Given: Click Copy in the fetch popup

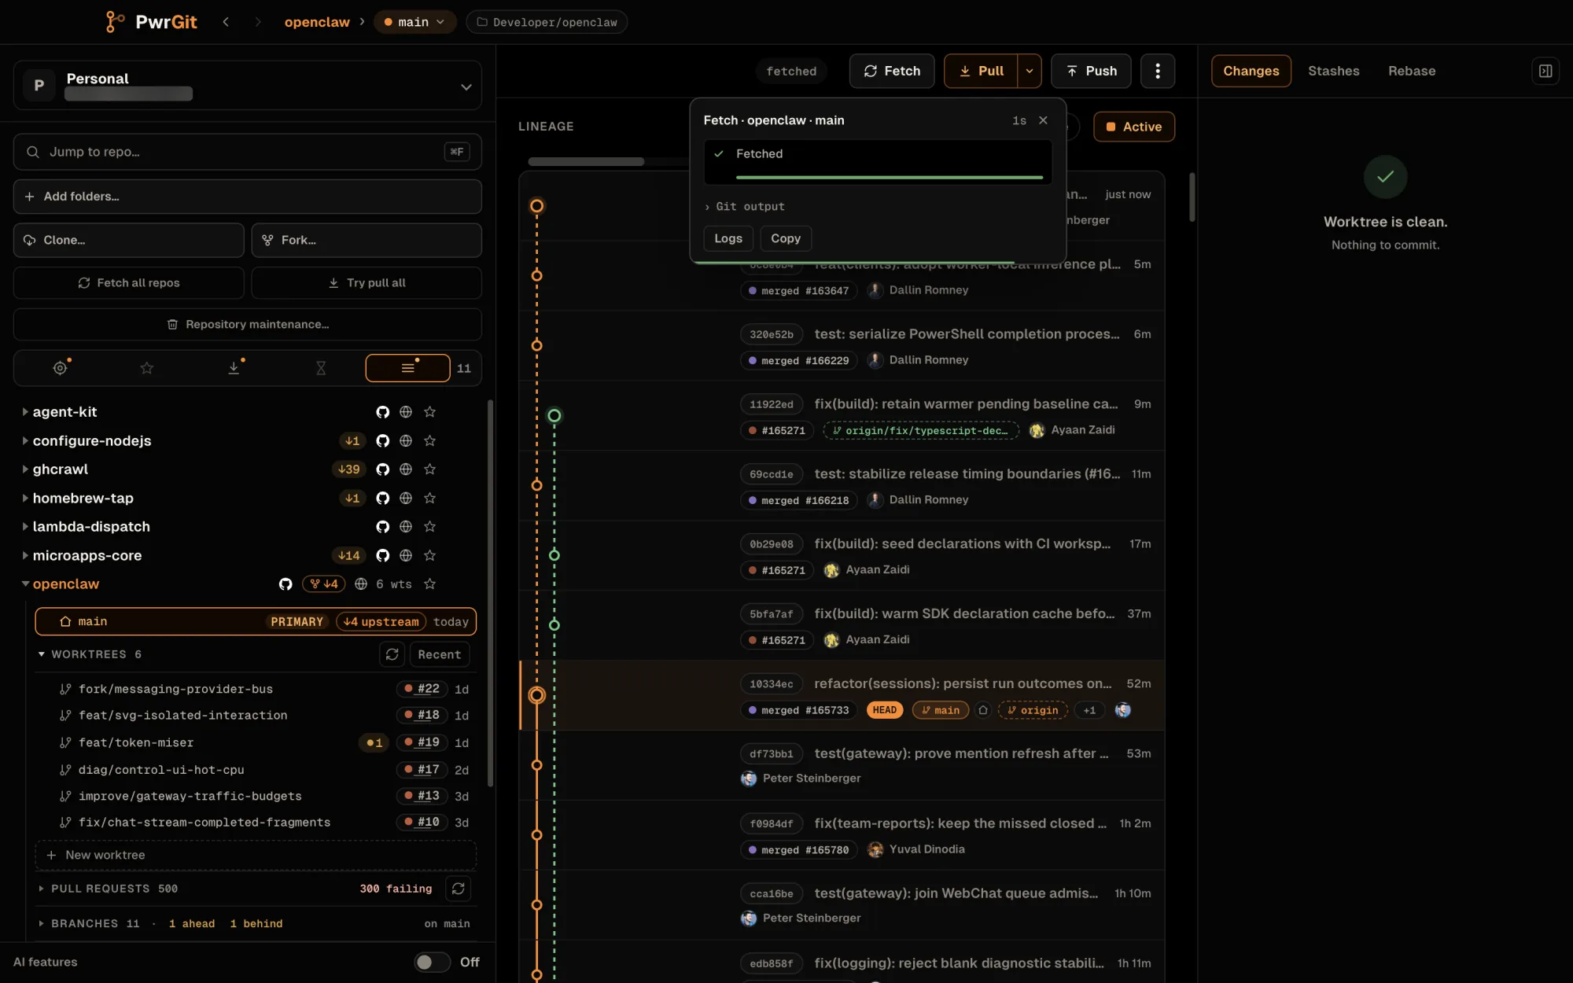Looking at the screenshot, I should pos(786,238).
